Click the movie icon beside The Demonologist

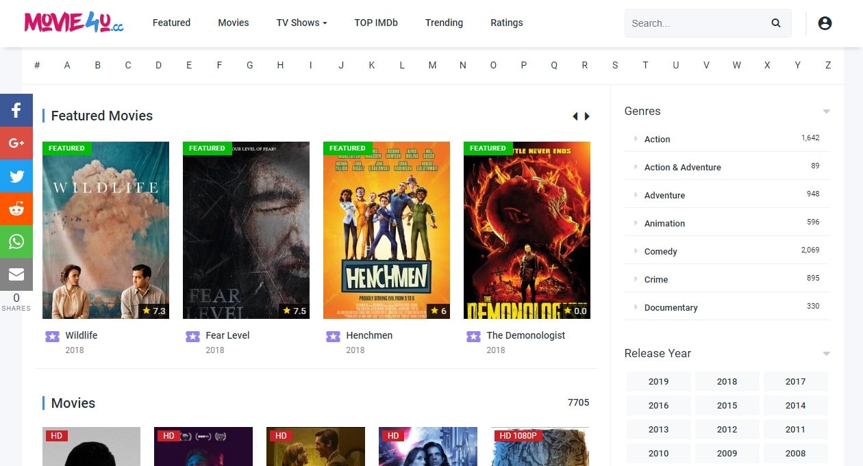coord(473,336)
